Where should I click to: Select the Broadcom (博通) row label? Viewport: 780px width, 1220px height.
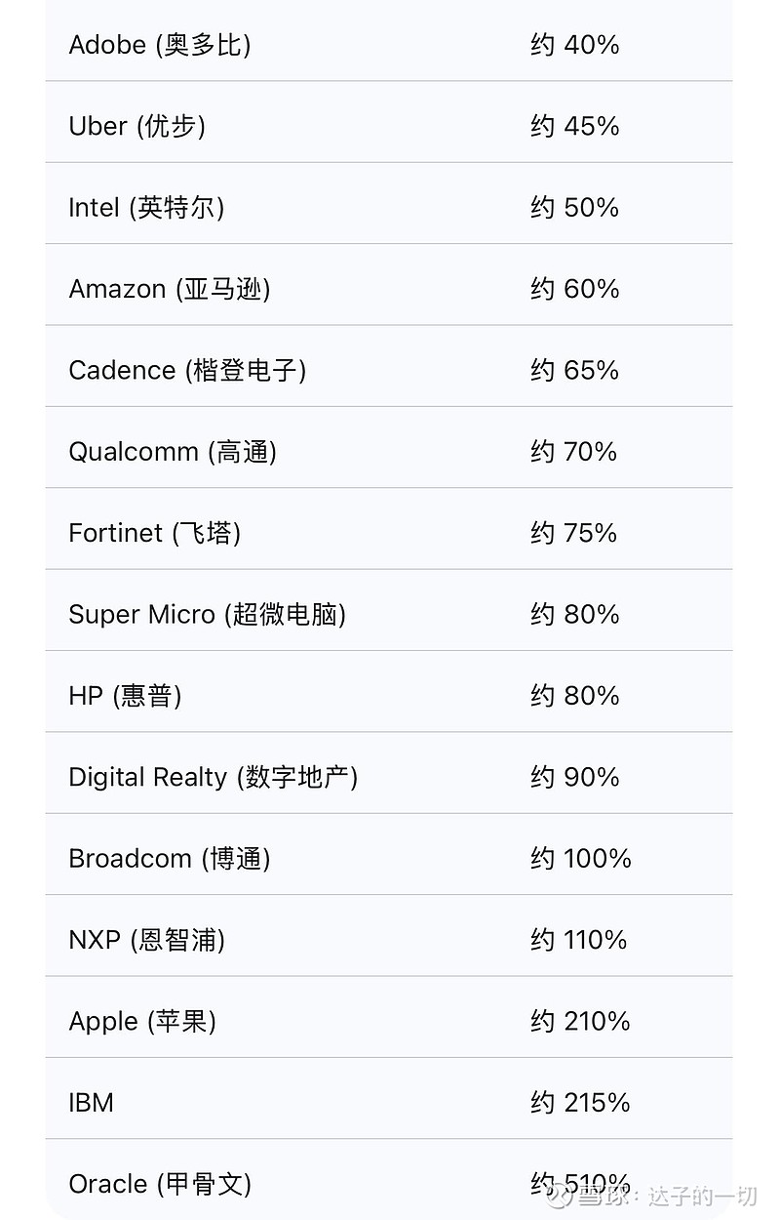click(x=170, y=859)
